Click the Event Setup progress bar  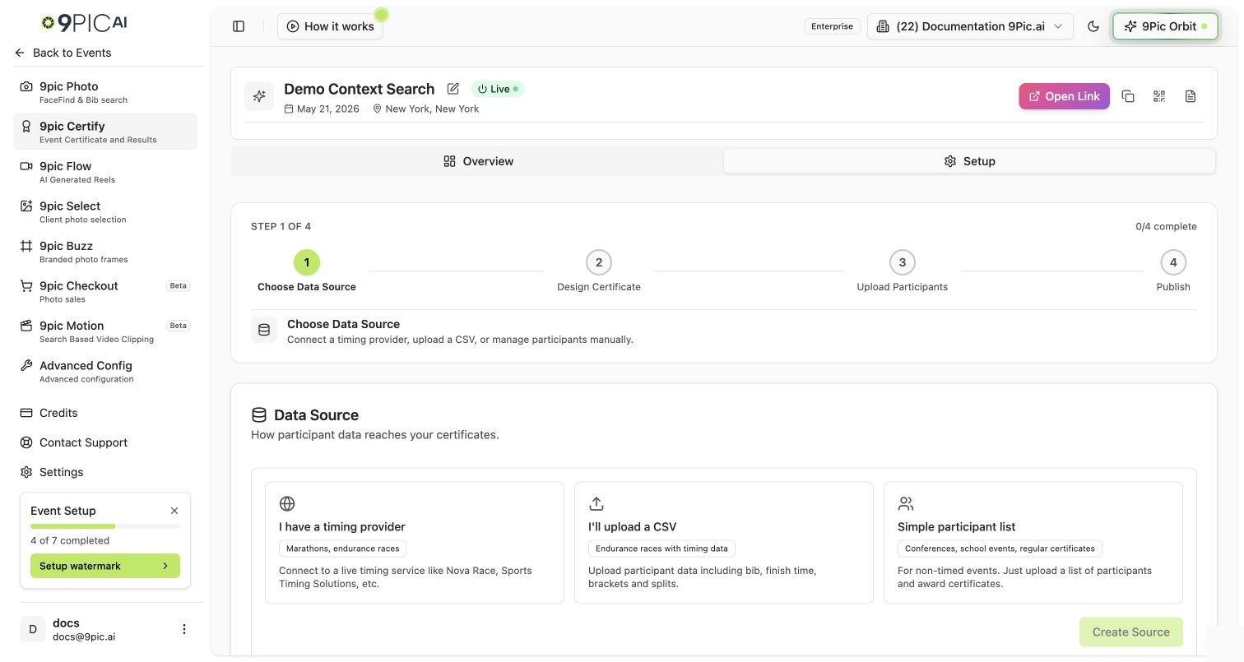(105, 525)
